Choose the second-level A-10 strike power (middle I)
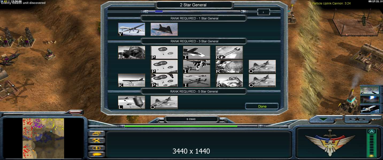The width and height of the screenshot is (383, 160). pos(197,66)
